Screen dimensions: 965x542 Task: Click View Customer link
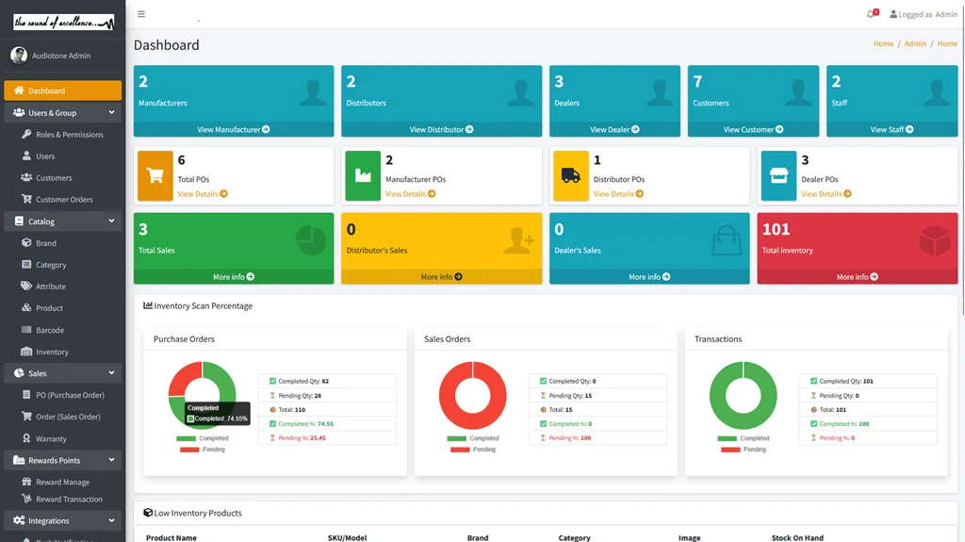tap(753, 129)
